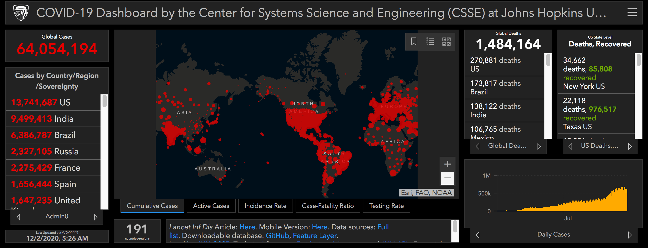This screenshot has height=248, width=648.
Task: Click the dashboard title text in header
Action: [321, 13]
